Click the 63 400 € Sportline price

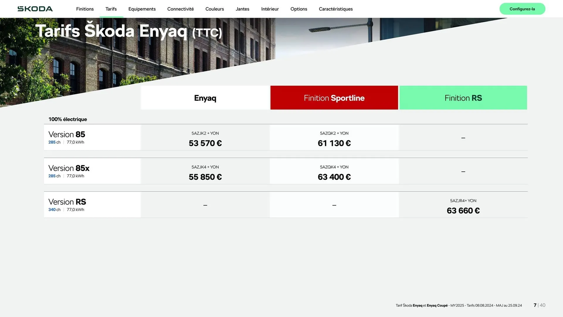point(334,177)
